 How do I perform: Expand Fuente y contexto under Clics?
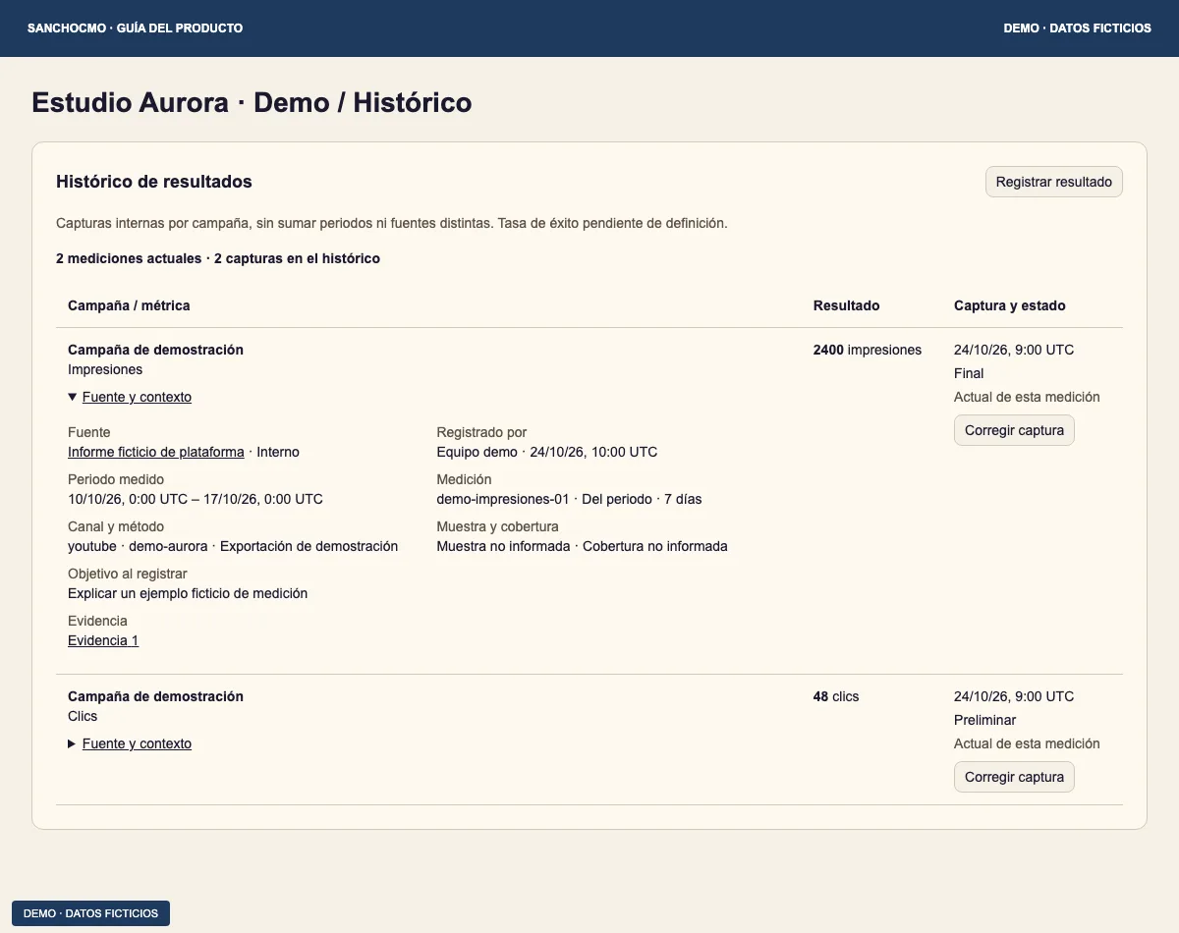(x=130, y=743)
